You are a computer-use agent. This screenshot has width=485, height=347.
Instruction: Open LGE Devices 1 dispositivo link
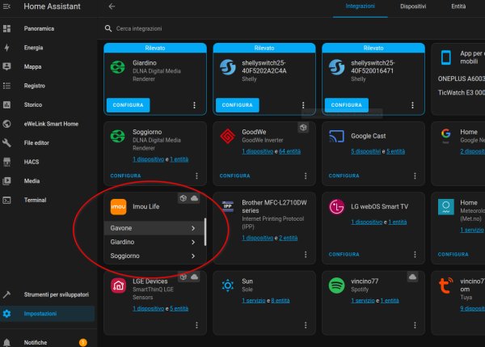click(x=149, y=309)
